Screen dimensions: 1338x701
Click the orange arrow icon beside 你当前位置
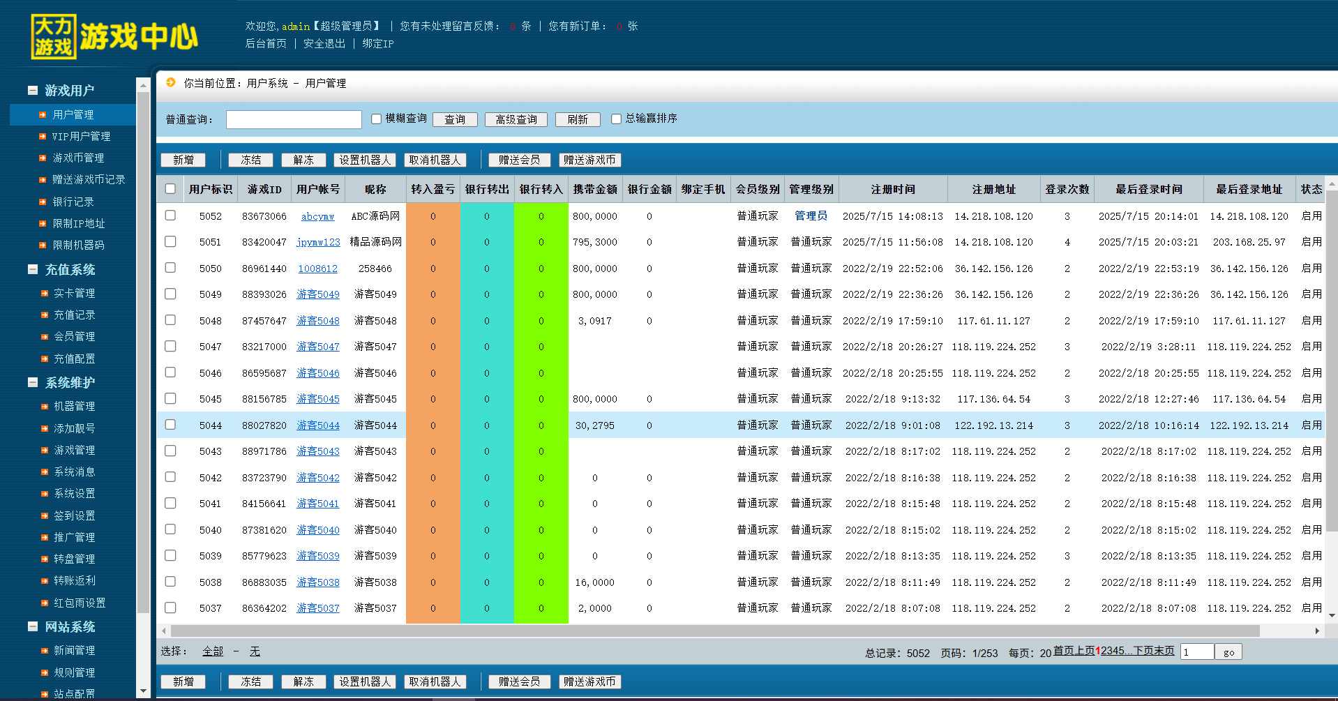pyautogui.click(x=171, y=82)
